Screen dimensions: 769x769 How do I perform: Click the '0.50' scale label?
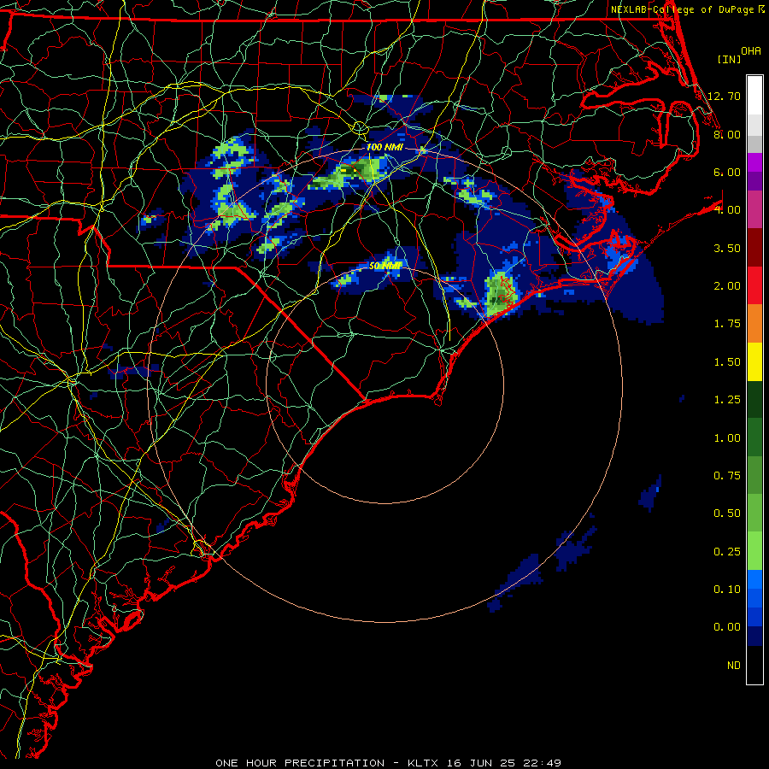click(x=727, y=514)
